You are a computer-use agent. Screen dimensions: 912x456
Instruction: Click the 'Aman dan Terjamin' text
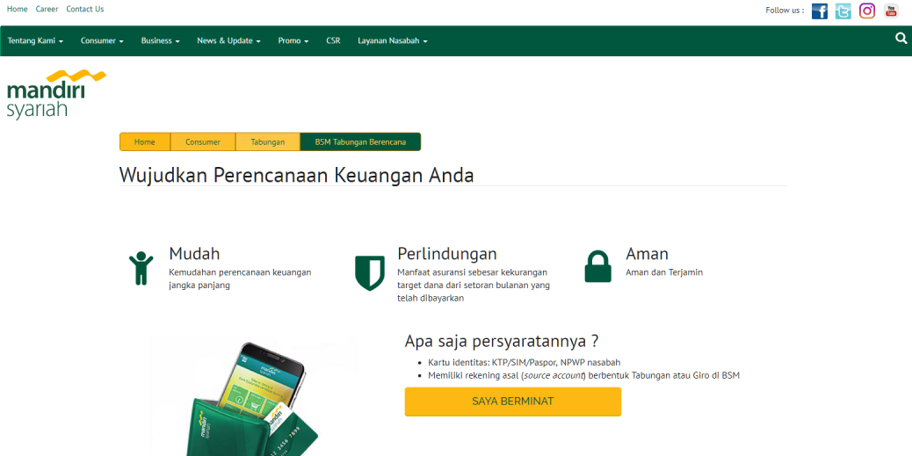664,272
